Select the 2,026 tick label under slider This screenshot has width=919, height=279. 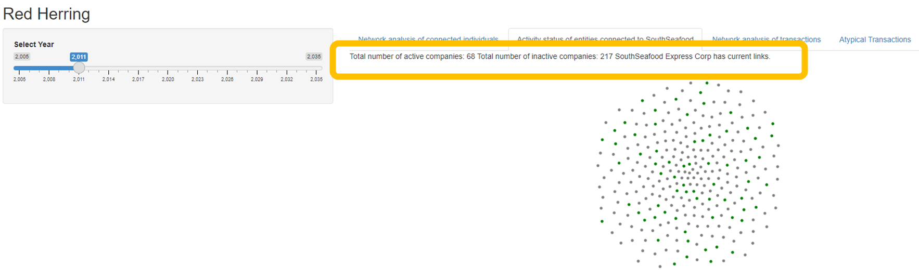(x=227, y=79)
